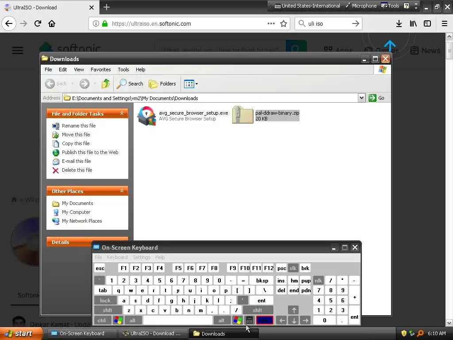Open the Firefox library icon

[413, 23]
